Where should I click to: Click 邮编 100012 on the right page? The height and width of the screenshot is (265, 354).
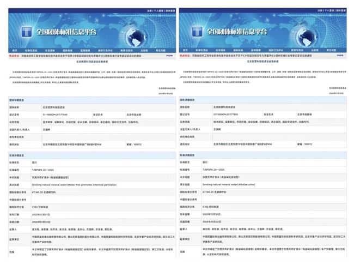point(305,144)
